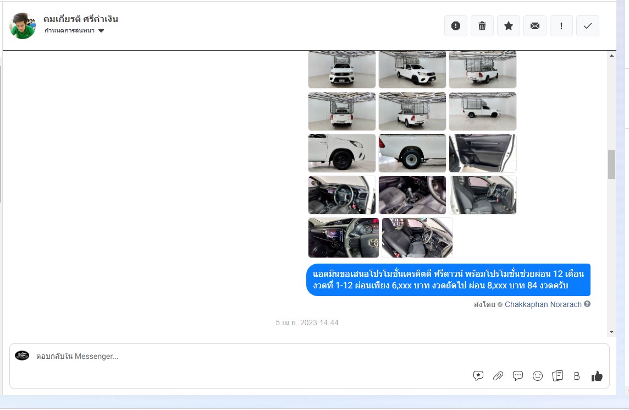Open instant reply speech bubble icon

518,376
